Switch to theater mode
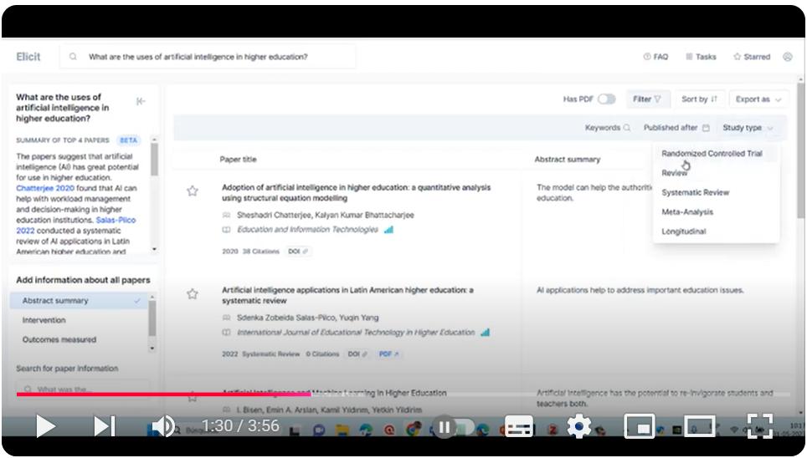Image resolution: width=807 pixels, height=458 pixels. (700, 426)
